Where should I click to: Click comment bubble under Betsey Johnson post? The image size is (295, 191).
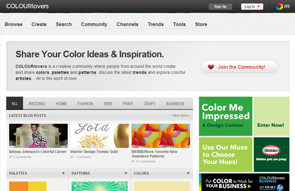pyautogui.click(x=11, y=157)
